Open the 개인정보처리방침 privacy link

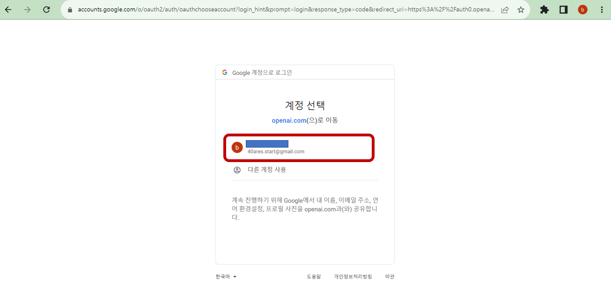[x=352, y=276]
